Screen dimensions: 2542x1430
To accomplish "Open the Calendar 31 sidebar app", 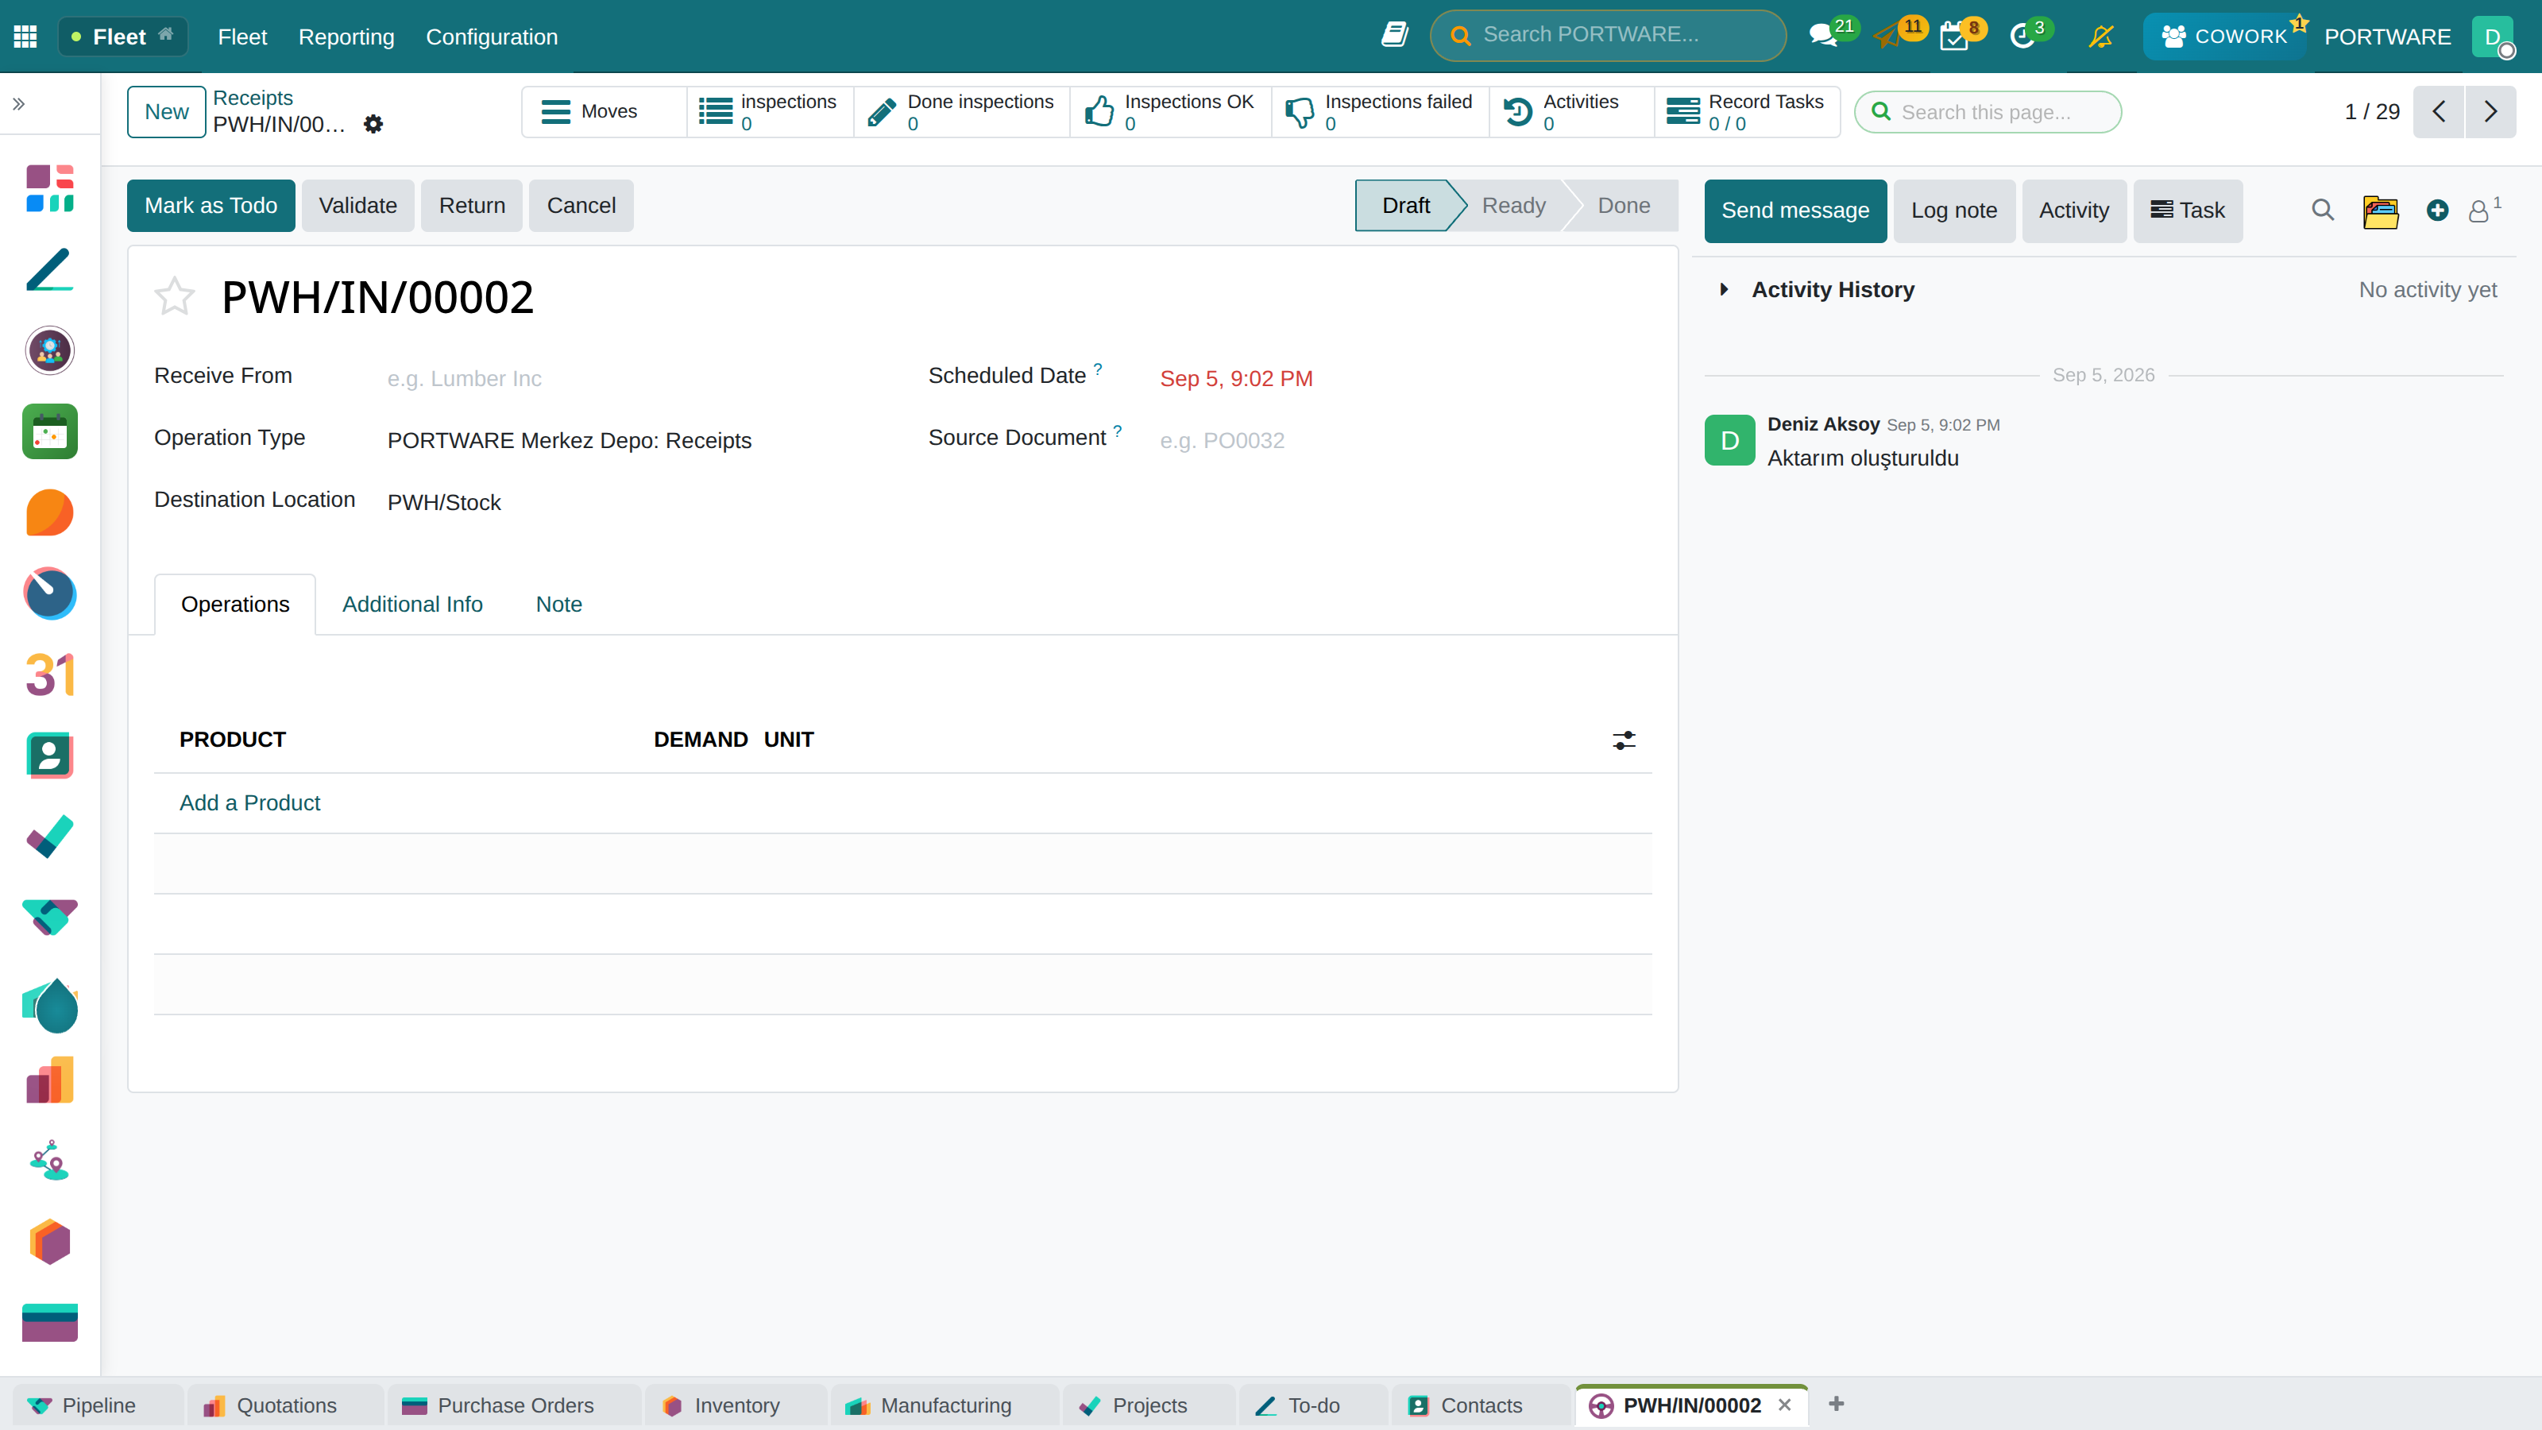I will click(50, 675).
